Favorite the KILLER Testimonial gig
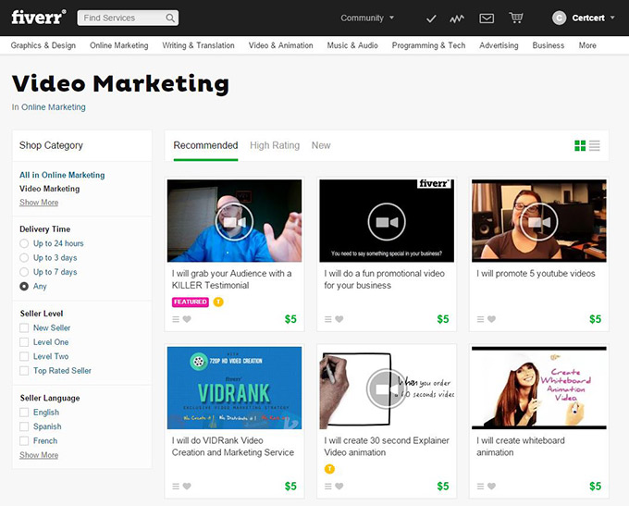 pos(187,319)
